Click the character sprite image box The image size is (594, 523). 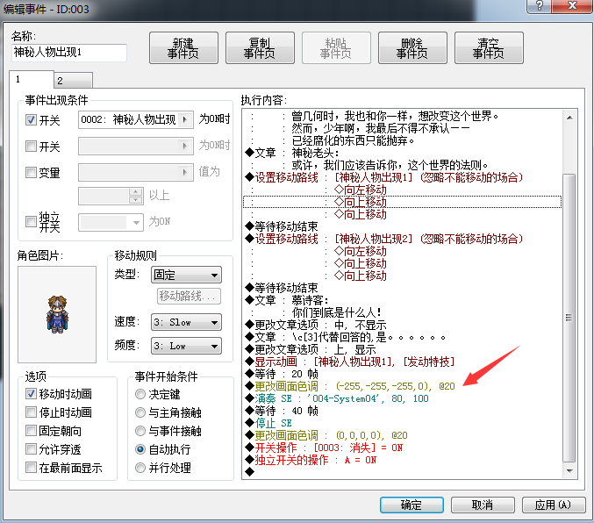(x=57, y=314)
